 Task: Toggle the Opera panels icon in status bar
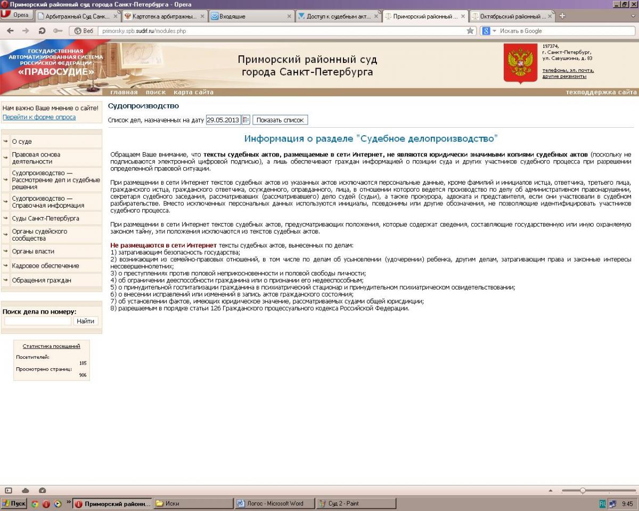point(9,490)
